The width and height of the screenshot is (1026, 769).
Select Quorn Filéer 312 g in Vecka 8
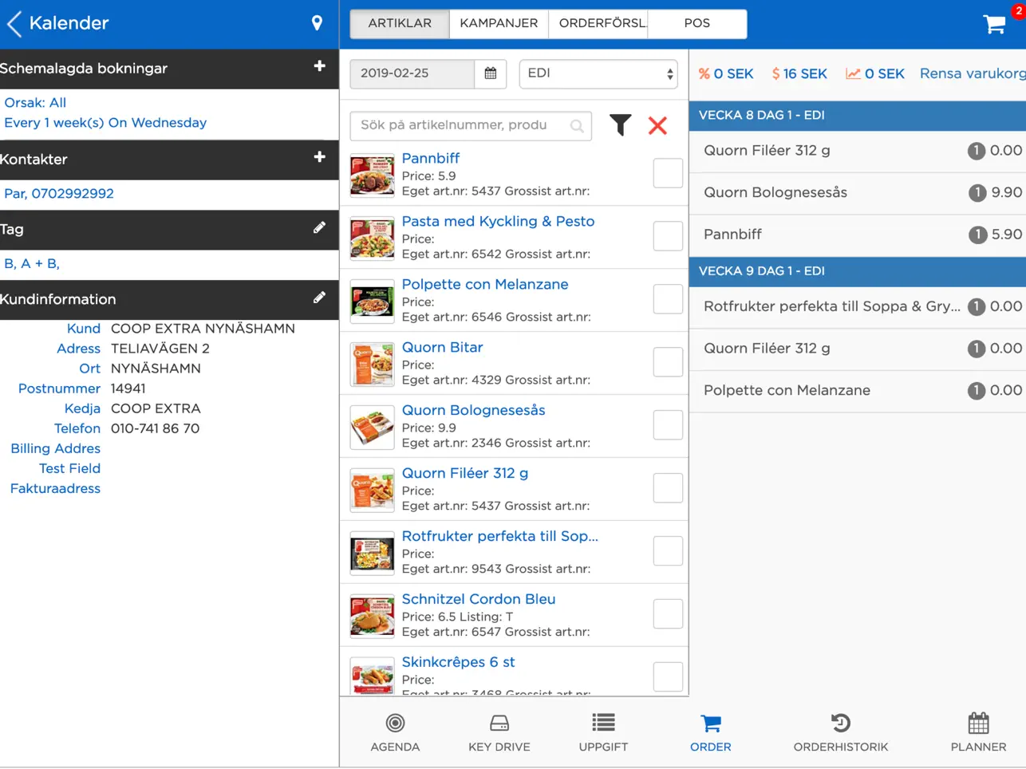tap(858, 151)
